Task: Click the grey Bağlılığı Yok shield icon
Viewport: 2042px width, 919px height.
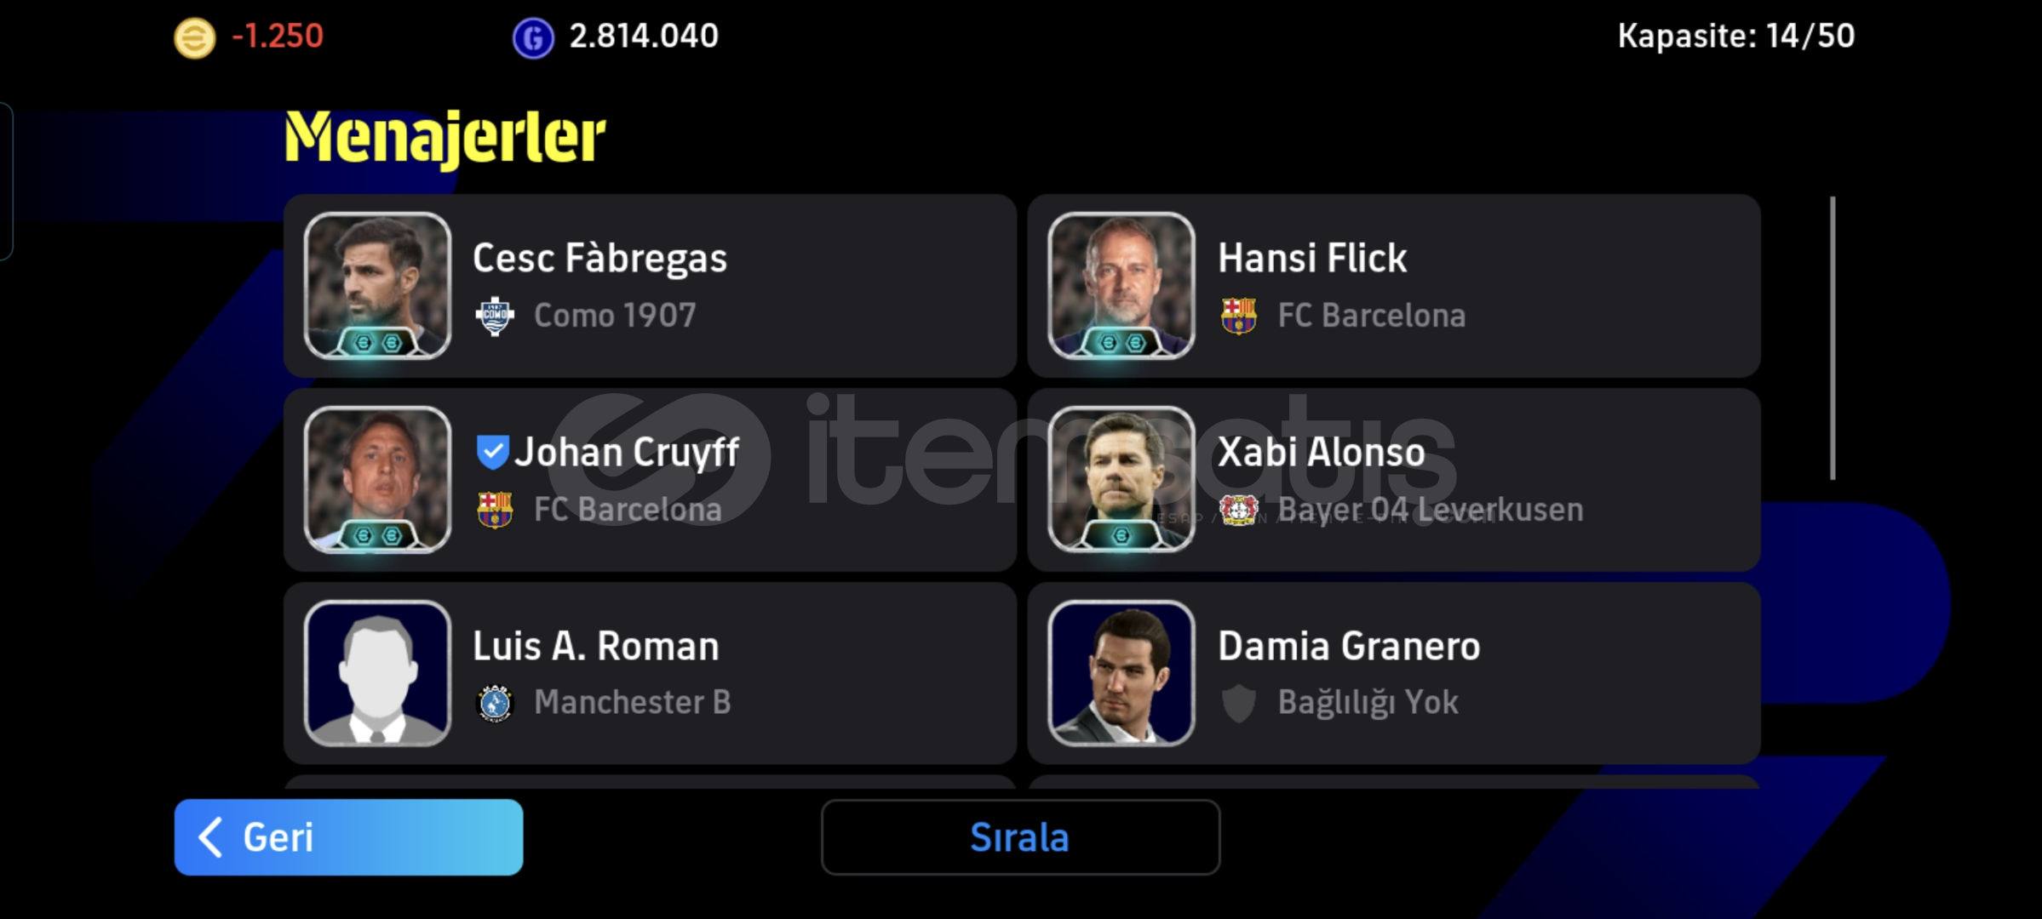Action: coord(1238,703)
